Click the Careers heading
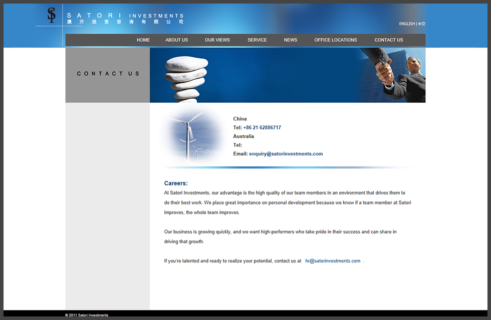Screen dimensions: 491x320 click(x=176, y=184)
